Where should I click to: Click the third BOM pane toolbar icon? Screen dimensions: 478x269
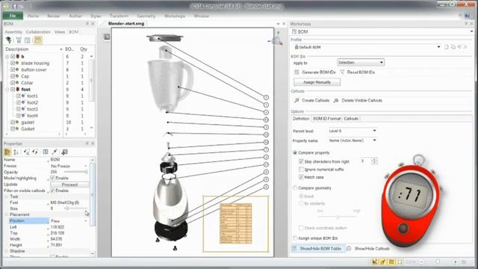click(28, 40)
